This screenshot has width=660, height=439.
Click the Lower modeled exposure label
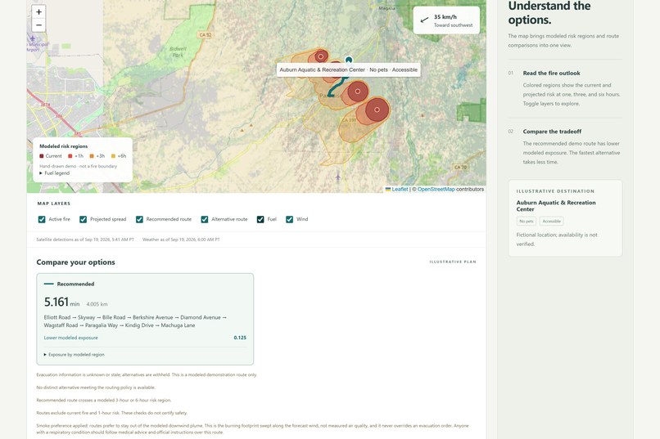70,338
